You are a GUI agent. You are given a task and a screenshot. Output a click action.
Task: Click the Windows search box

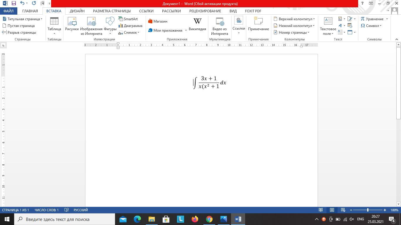coord(65,219)
